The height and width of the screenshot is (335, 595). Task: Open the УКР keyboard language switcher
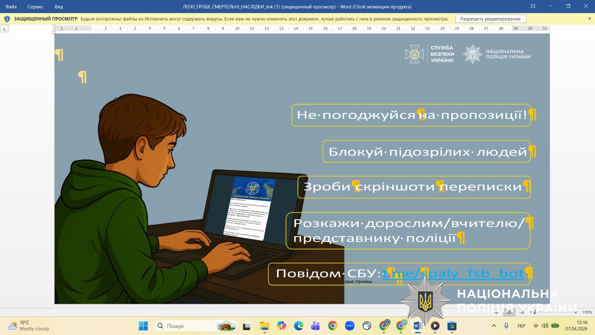coord(521,326)
